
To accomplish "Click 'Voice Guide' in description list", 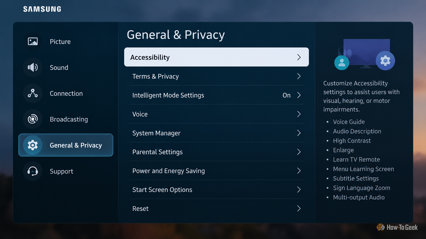I will pos(349,122).
